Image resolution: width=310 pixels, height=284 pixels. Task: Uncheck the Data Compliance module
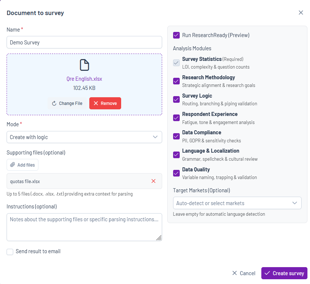click(176, 136)
